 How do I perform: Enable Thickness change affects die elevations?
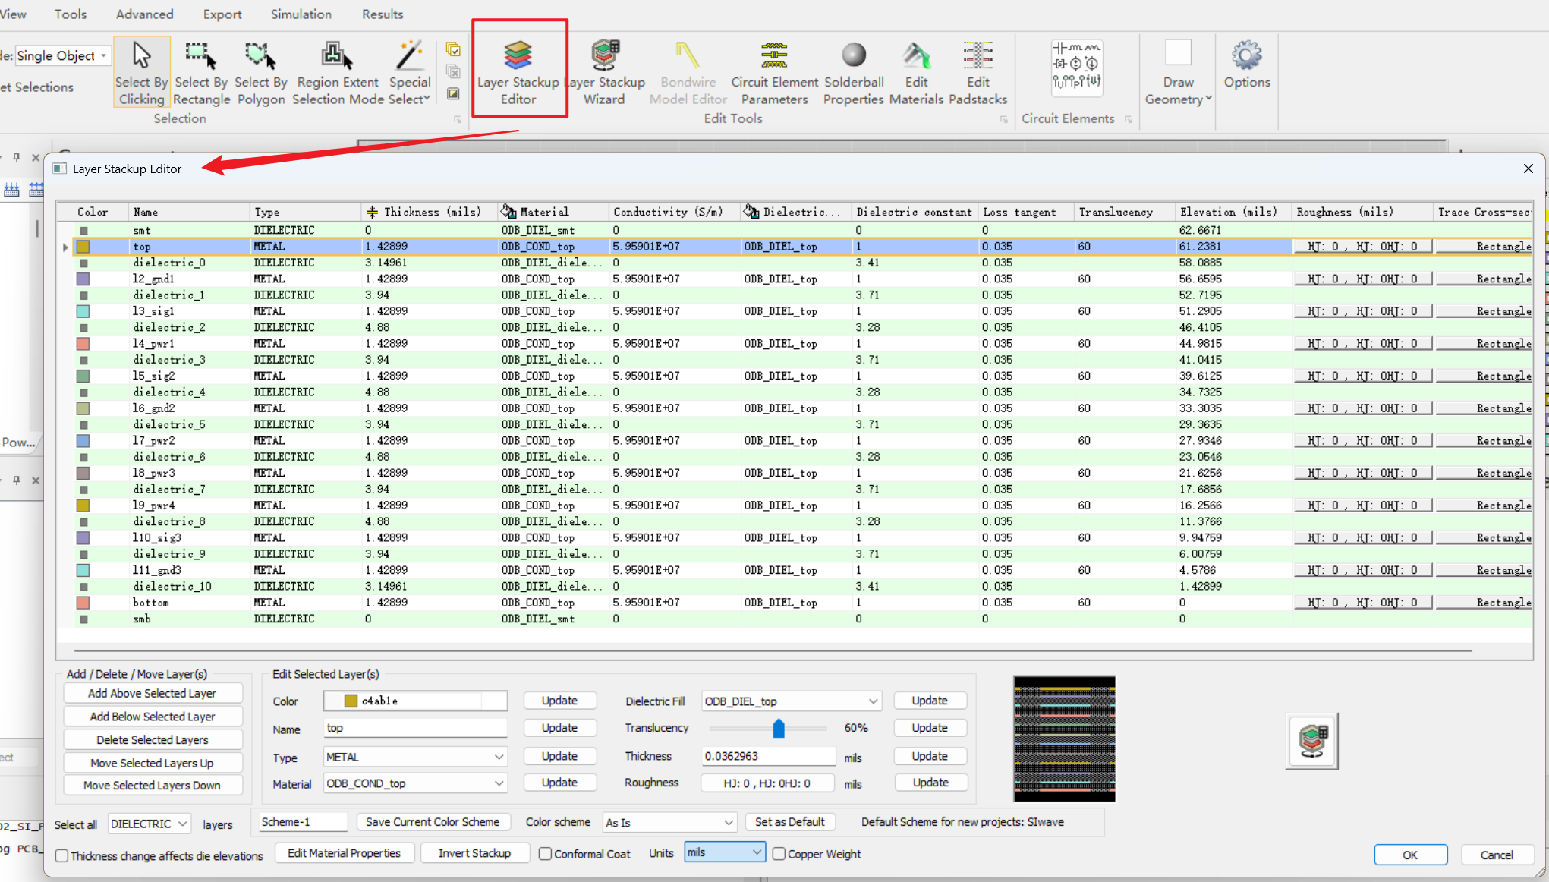pos(62,855)
